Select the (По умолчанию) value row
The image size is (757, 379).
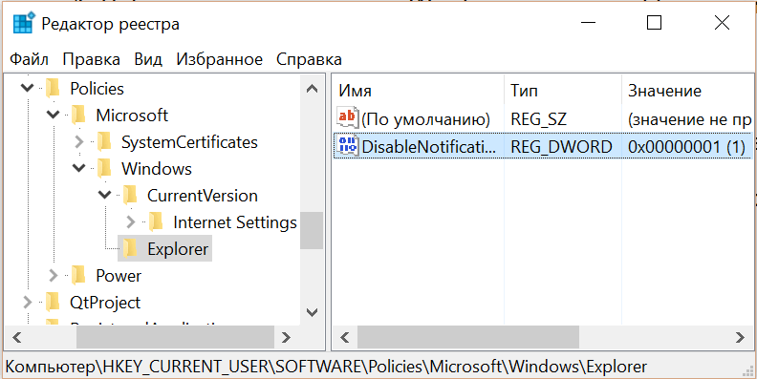click(x=543, y=118)
